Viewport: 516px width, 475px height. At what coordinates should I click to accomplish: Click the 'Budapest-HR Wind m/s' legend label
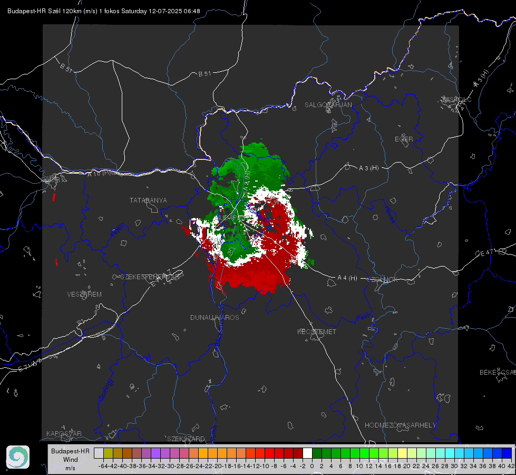point(71,460)
